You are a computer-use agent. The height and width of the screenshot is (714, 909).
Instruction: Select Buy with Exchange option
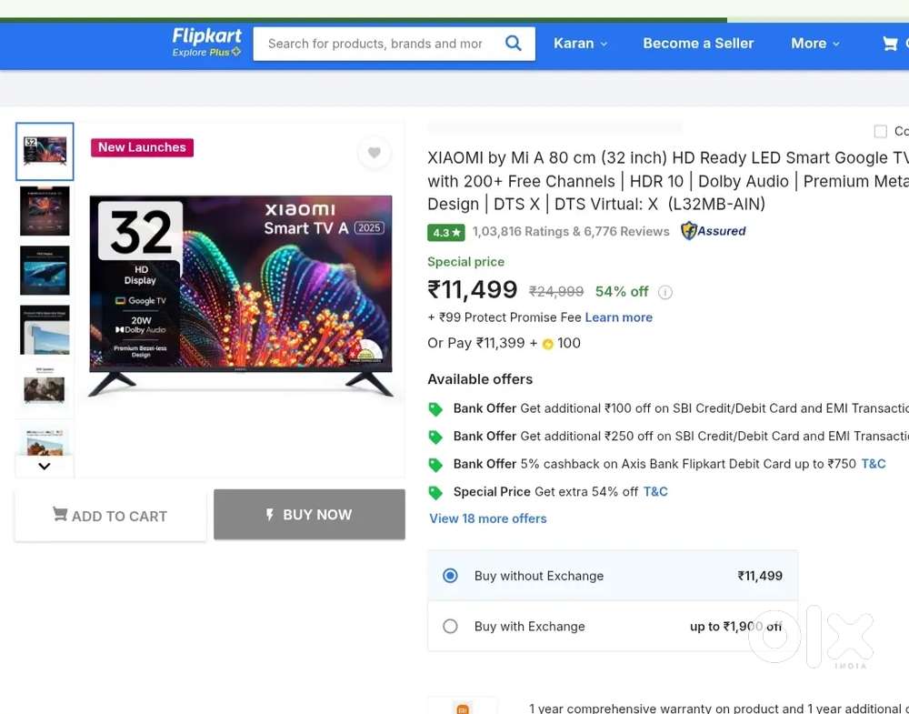pos(450,627)
